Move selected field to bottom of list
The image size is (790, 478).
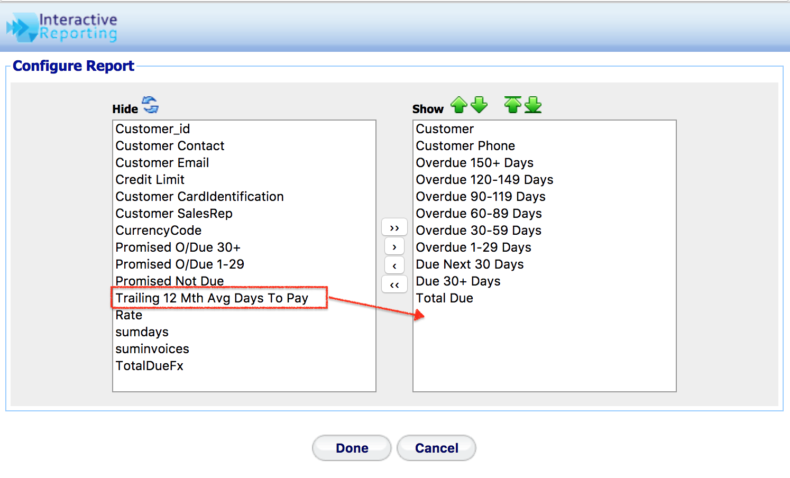(x=533, y=105)
